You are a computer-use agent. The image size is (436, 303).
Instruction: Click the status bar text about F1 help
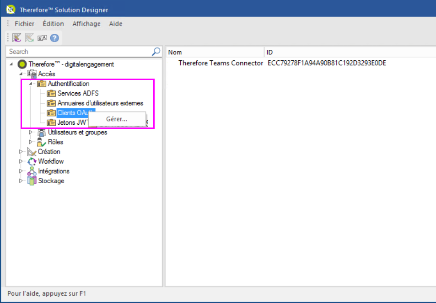pyautogui.click(x=47, y=293)
